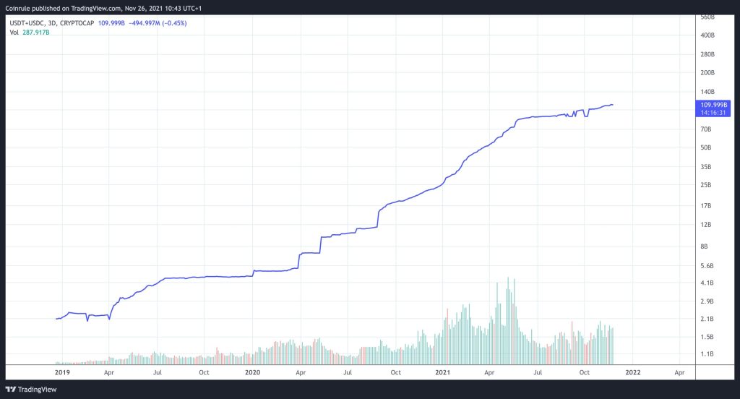Click the 109.999B value in legend
The height and width of the screenshot is (399, 740).
[x=111, y=23]
